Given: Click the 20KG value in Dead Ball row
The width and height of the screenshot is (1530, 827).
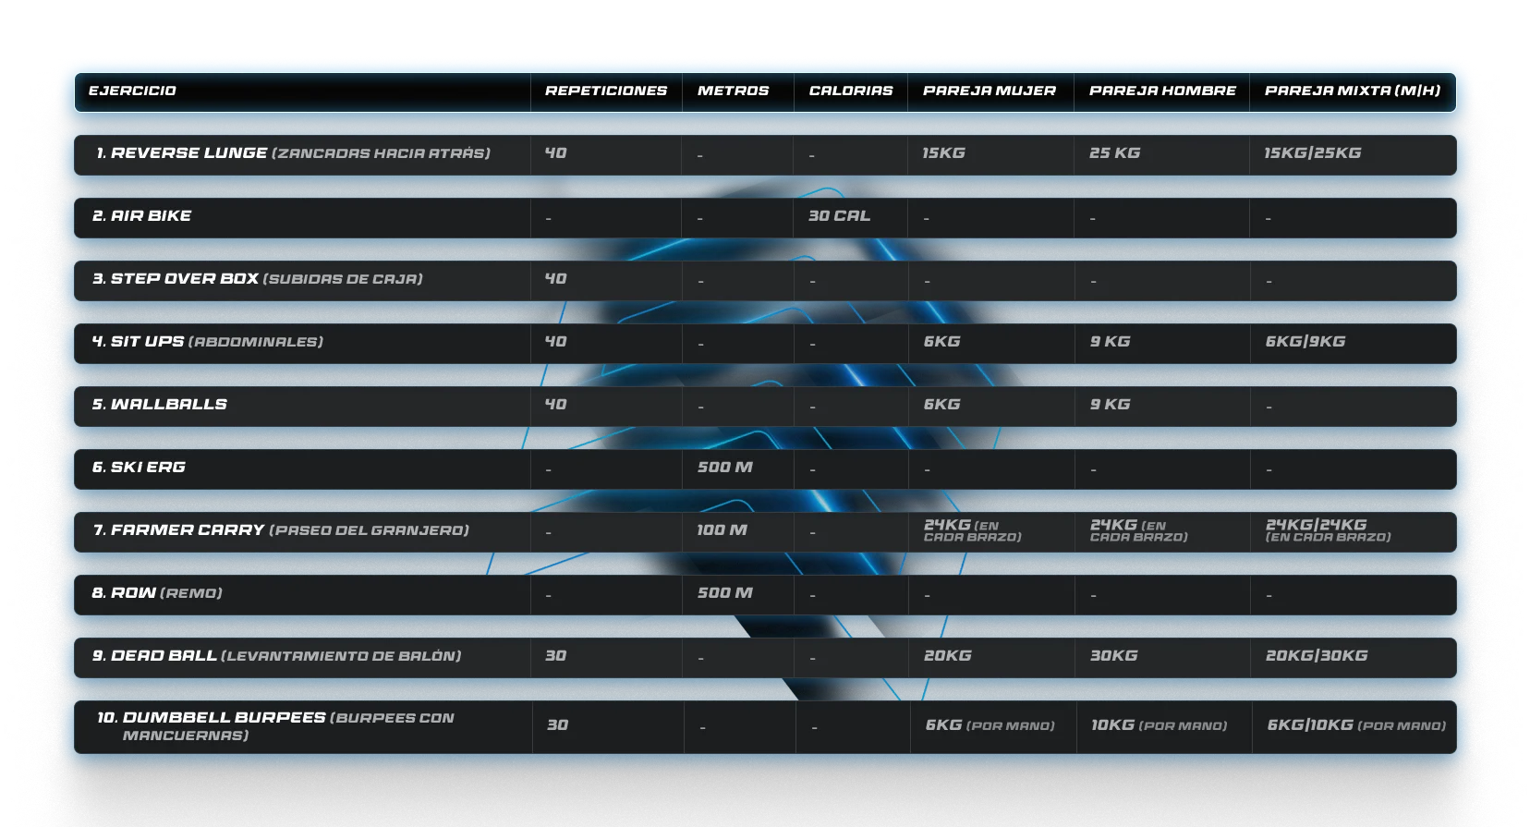Looking at the screenshot, I should [x=947, y=656].
